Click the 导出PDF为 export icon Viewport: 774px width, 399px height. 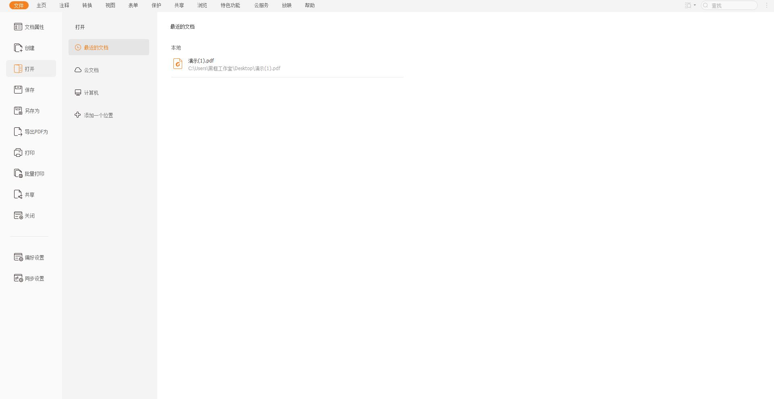click(x=18, y=132)
